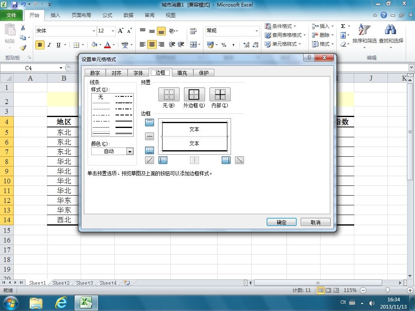The height and width of the screenshot is (311, 415).
Task: Click the font color A icon
Action: click(107, 45)
